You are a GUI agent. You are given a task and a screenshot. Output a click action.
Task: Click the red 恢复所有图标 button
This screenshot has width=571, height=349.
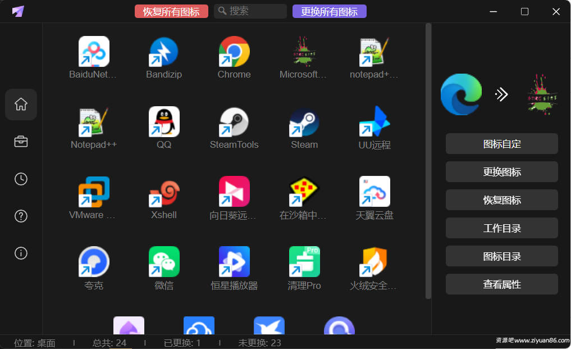171,11
